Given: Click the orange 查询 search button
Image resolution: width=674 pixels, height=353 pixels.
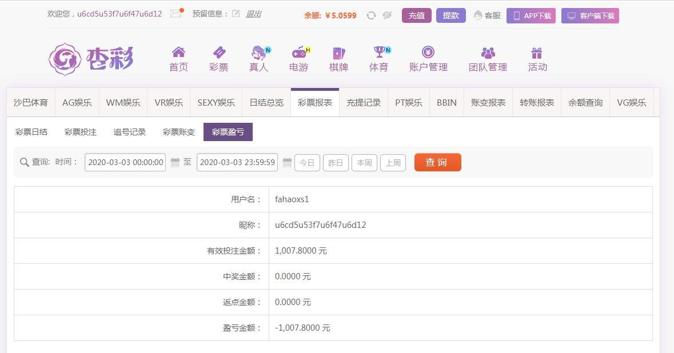Looking at the screenshot, I should tap(437, 162).
